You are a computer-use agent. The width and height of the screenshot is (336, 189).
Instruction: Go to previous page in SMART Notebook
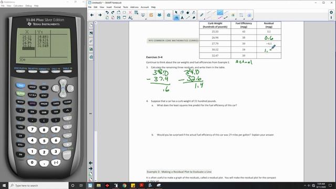(x=92, y=15)
